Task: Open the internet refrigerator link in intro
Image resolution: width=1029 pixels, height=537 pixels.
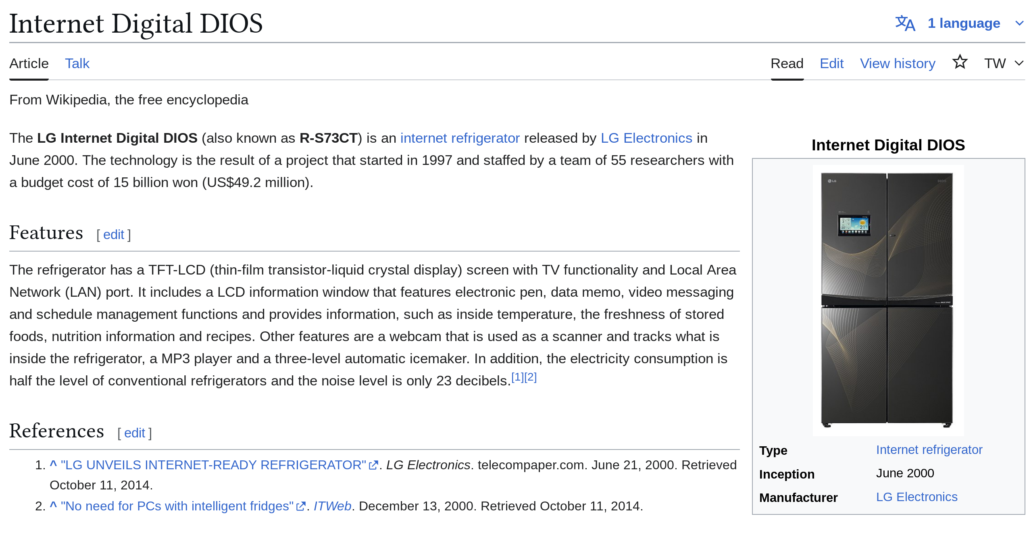Action: click(460, 138)
